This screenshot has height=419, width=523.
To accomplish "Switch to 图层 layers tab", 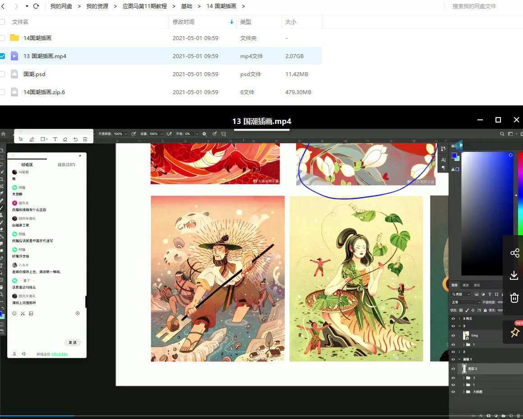I will (454, 285).
